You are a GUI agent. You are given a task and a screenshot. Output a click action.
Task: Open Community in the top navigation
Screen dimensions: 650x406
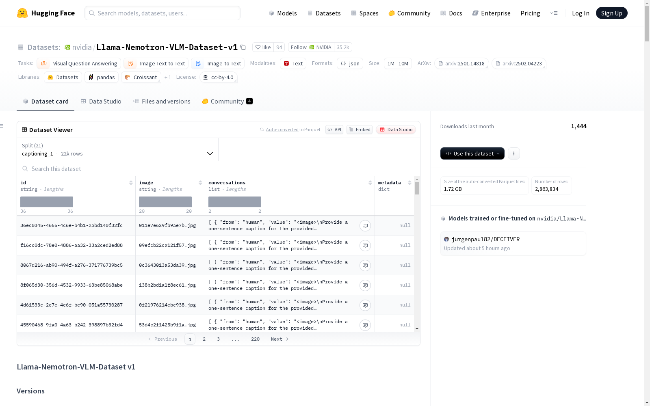click(x=409, y=13)
